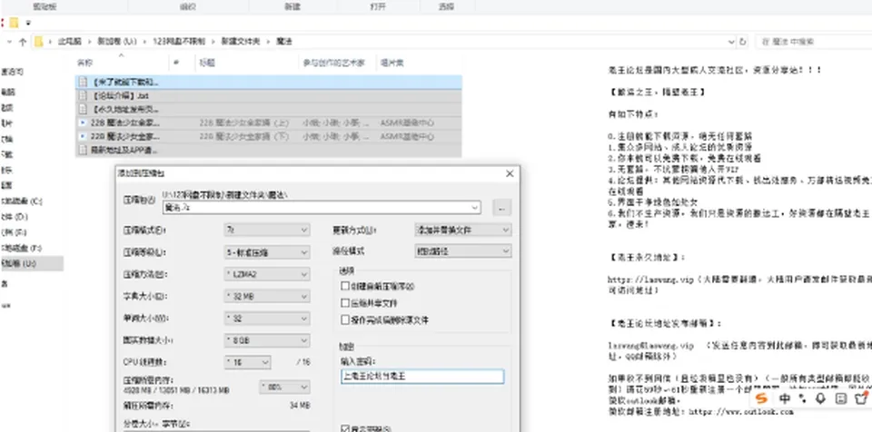This screenshot has width=872, height=432.
Task: Click the archive name field containing 魔法.7z
Action: (x=322, y=208)
